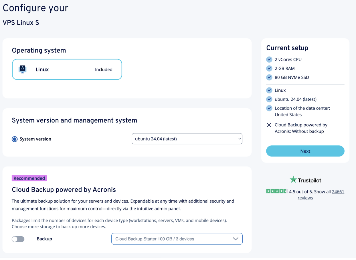
Task: Click the Linux penguin monitor icon
Action: coord(22,69)
